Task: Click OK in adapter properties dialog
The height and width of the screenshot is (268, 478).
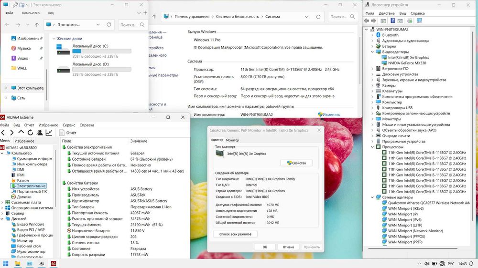Action: [x=265, y=247]
